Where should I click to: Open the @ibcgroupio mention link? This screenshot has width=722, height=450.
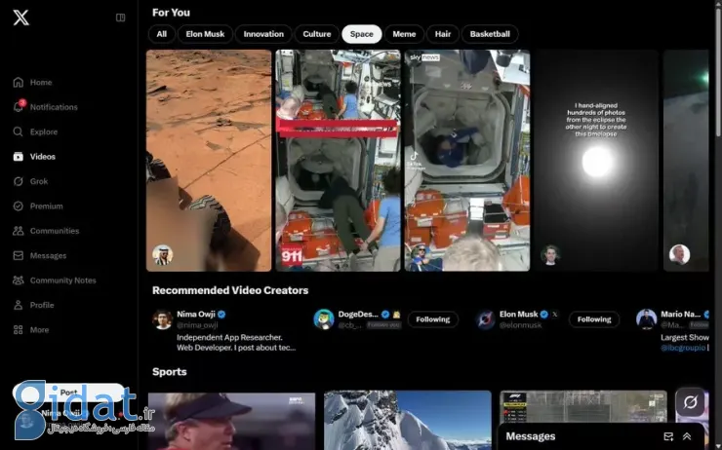(683, 348)
